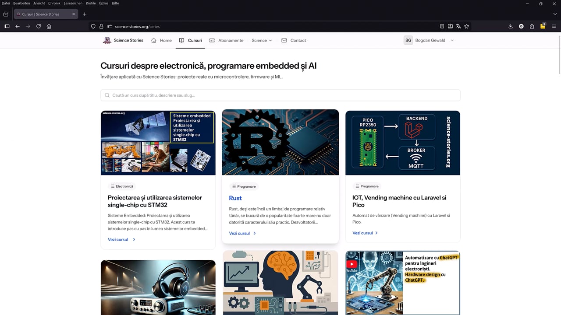The image size is (561, 315).
Task: Open the Home nav item
Action: [161, 40]
